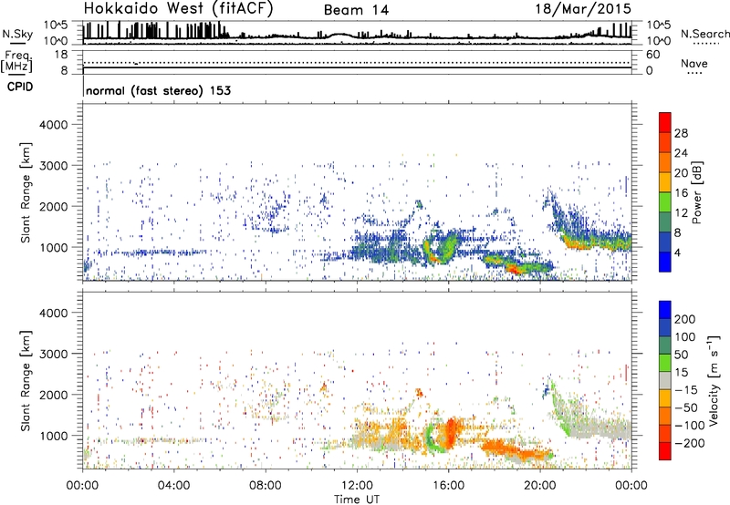This screenshot has width=730, height=505.
Task: Click the "28" Power colorbar tick label
Action: (x=681, y=133)
